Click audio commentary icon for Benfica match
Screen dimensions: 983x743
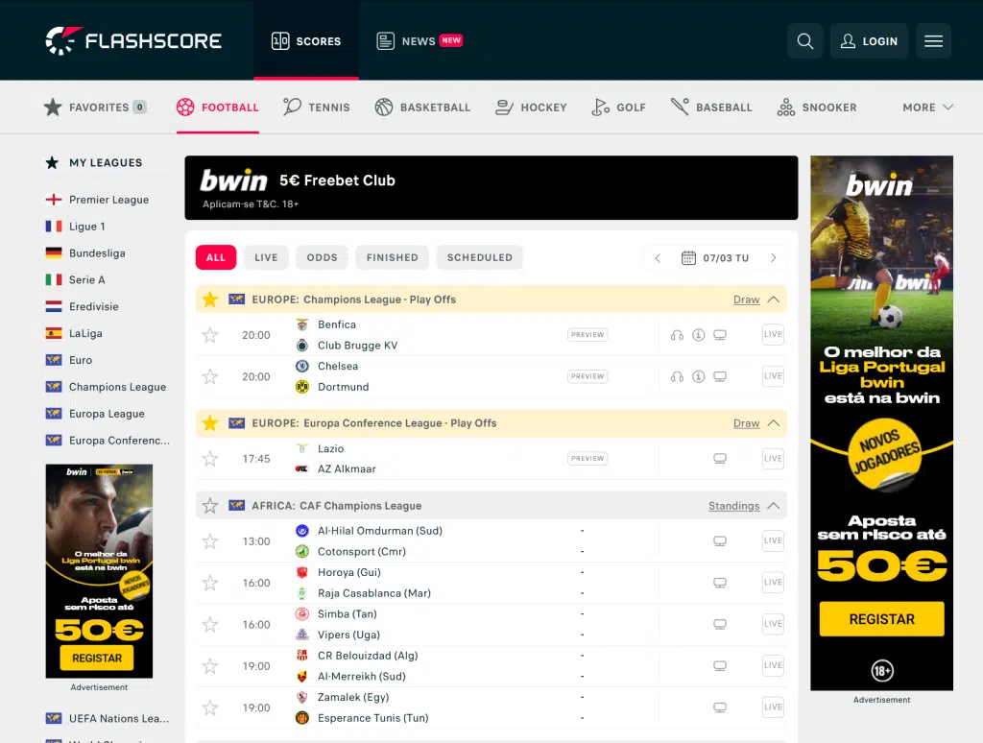(677, 335)
